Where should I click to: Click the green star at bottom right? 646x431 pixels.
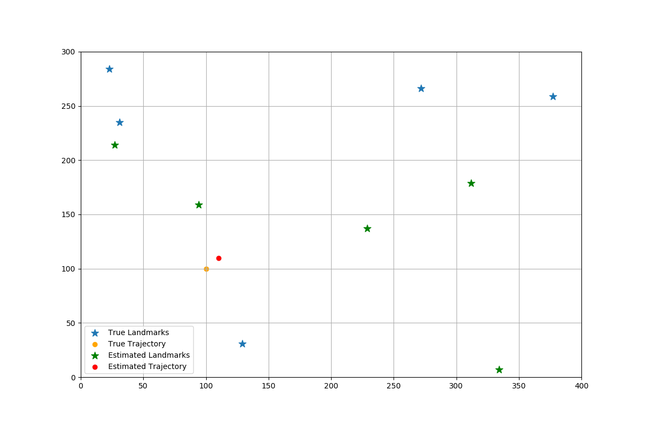point(499,370)
